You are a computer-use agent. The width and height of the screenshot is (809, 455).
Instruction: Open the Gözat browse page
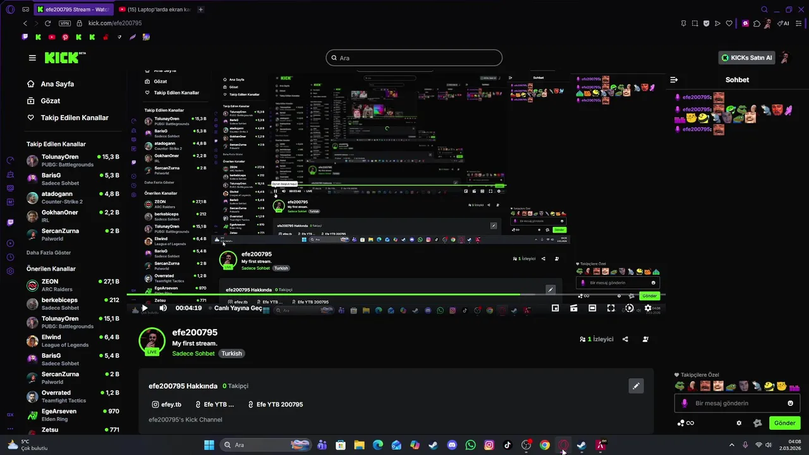point(43,101)
